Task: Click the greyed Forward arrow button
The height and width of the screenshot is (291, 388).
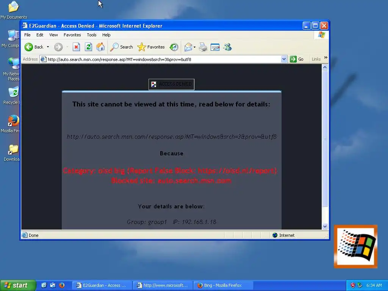Action: tap(58, 47)
